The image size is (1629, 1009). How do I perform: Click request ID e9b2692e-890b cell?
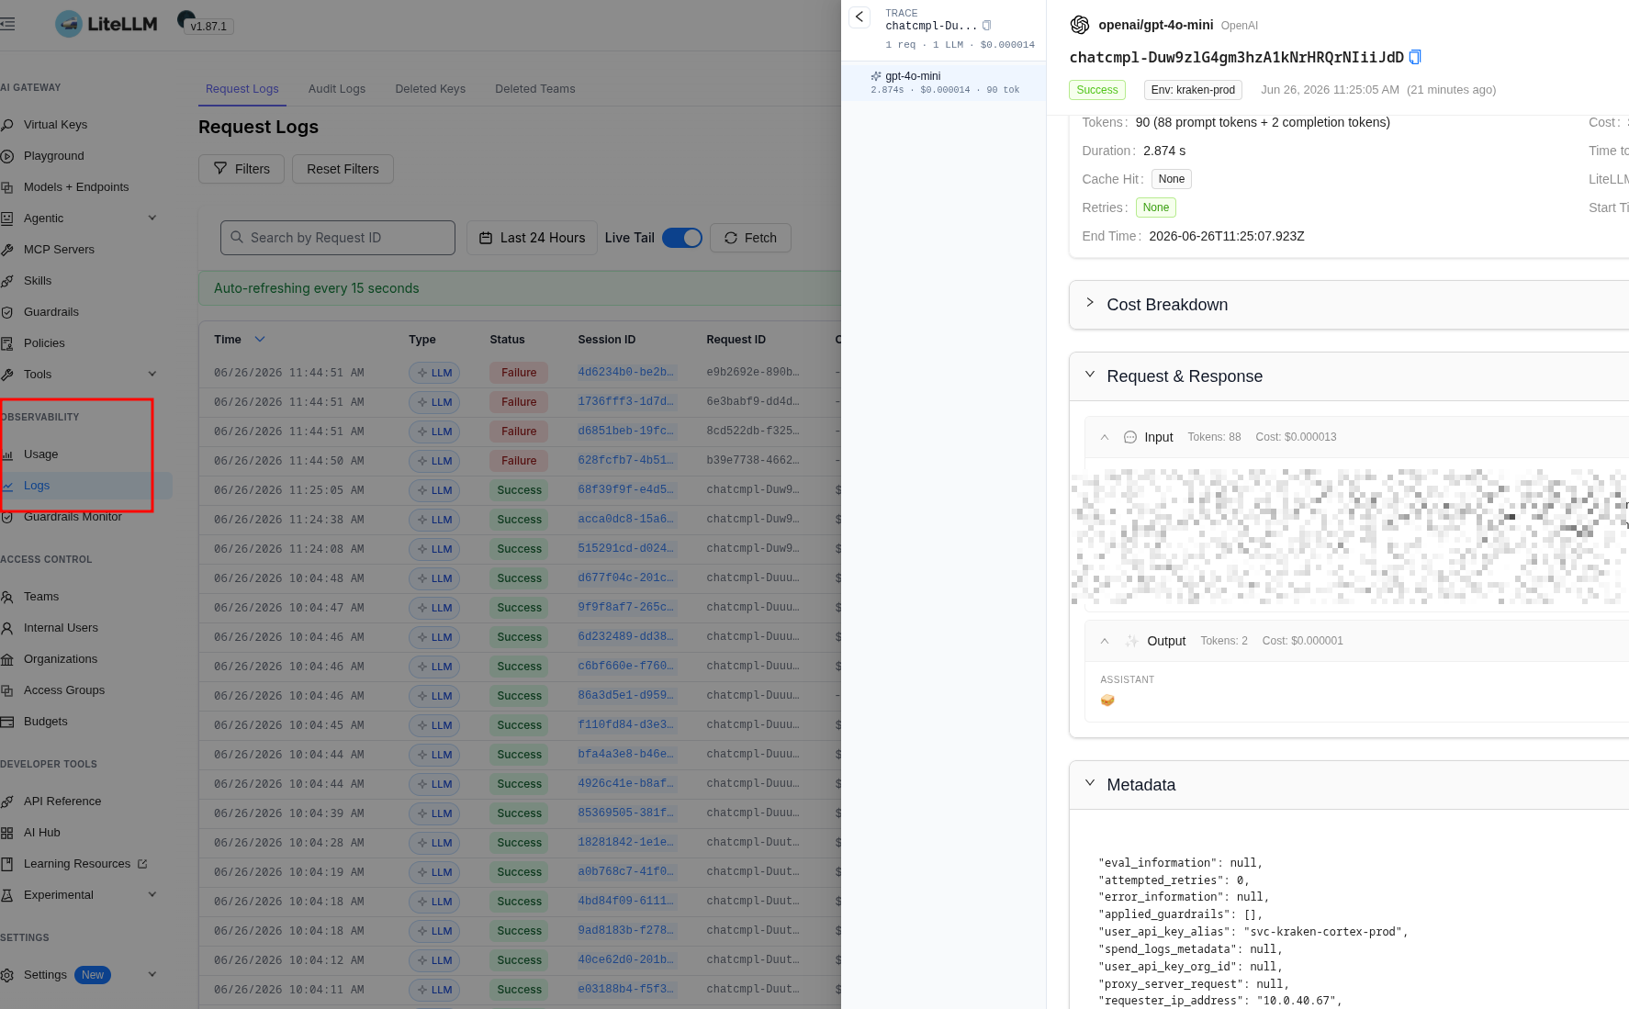753,373
